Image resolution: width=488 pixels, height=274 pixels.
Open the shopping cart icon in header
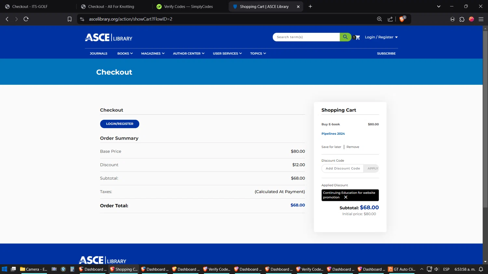[x=357, y=37]
